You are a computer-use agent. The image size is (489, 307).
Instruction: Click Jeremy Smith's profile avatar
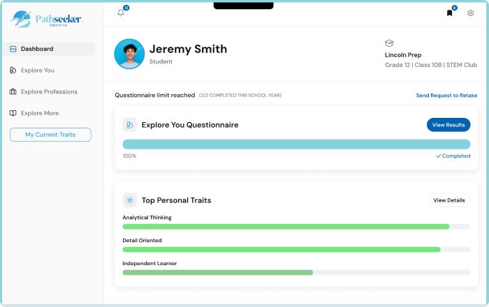129,54
